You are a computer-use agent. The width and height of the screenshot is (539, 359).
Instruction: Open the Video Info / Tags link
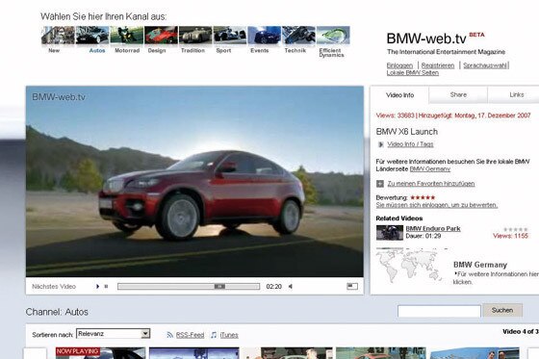coord(410,144)
